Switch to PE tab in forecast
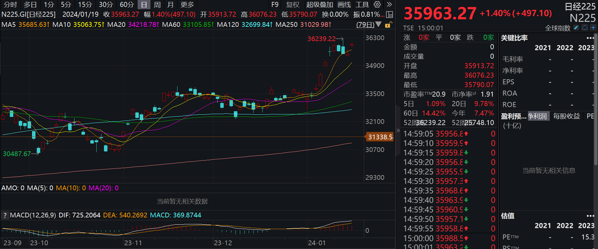The image size is (598, 249). pos(590,116)
